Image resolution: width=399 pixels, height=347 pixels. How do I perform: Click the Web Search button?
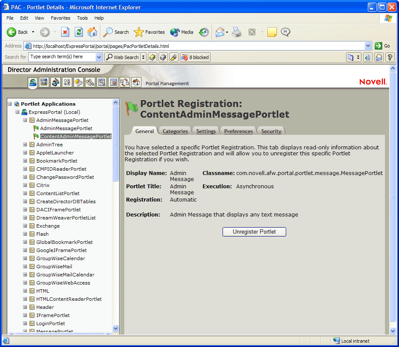[x=123, y=57]
